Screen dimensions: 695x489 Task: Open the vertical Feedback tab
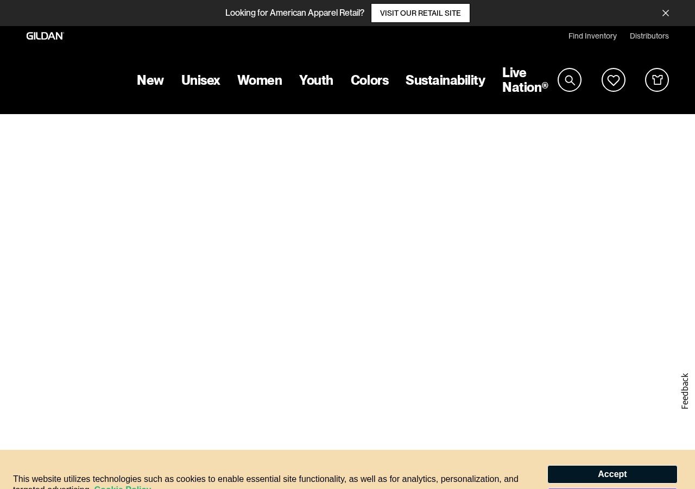[685, 391]
